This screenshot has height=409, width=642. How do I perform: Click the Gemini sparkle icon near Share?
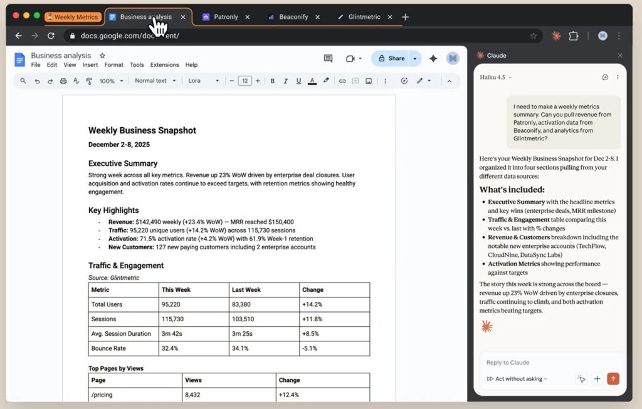click(433, 58)
